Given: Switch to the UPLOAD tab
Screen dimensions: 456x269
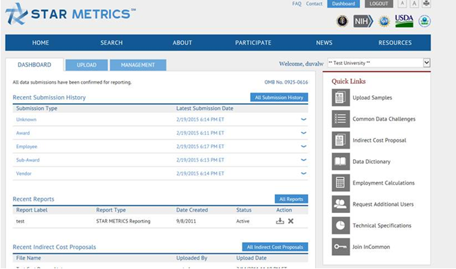Looking at the screenshot, I should click(86, 65).
